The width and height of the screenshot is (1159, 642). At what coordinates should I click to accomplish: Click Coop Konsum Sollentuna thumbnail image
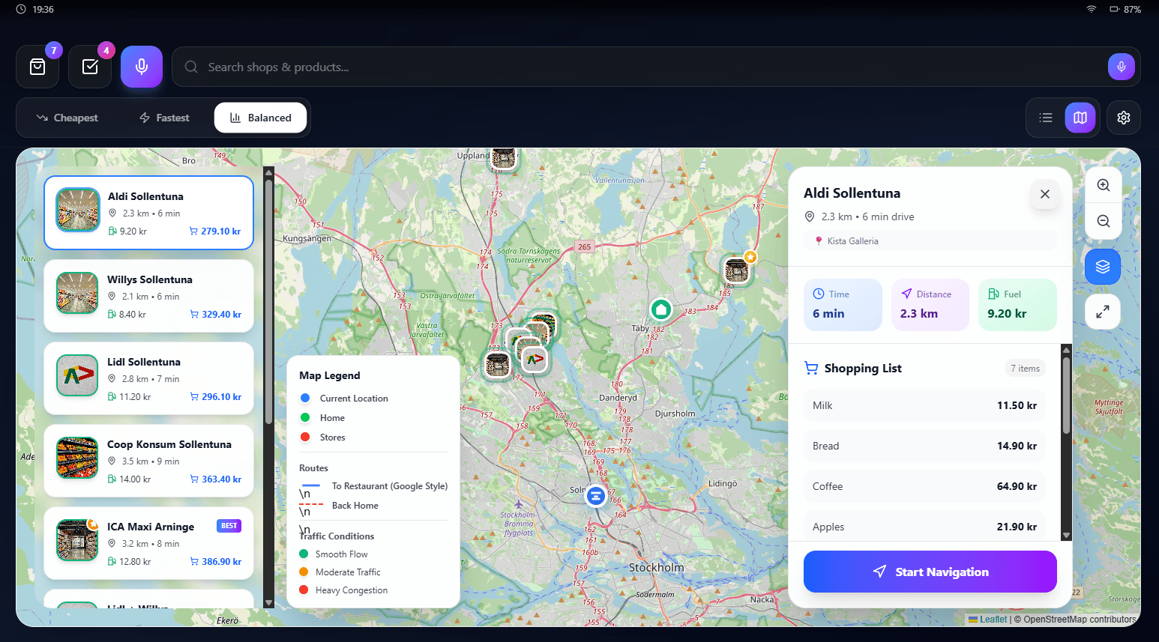pyautogui.click(x=77, y=458)
